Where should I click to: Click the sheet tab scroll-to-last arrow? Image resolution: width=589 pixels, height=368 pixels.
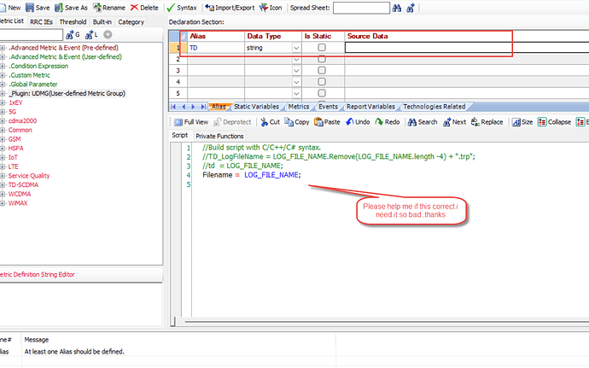(203, 107)
